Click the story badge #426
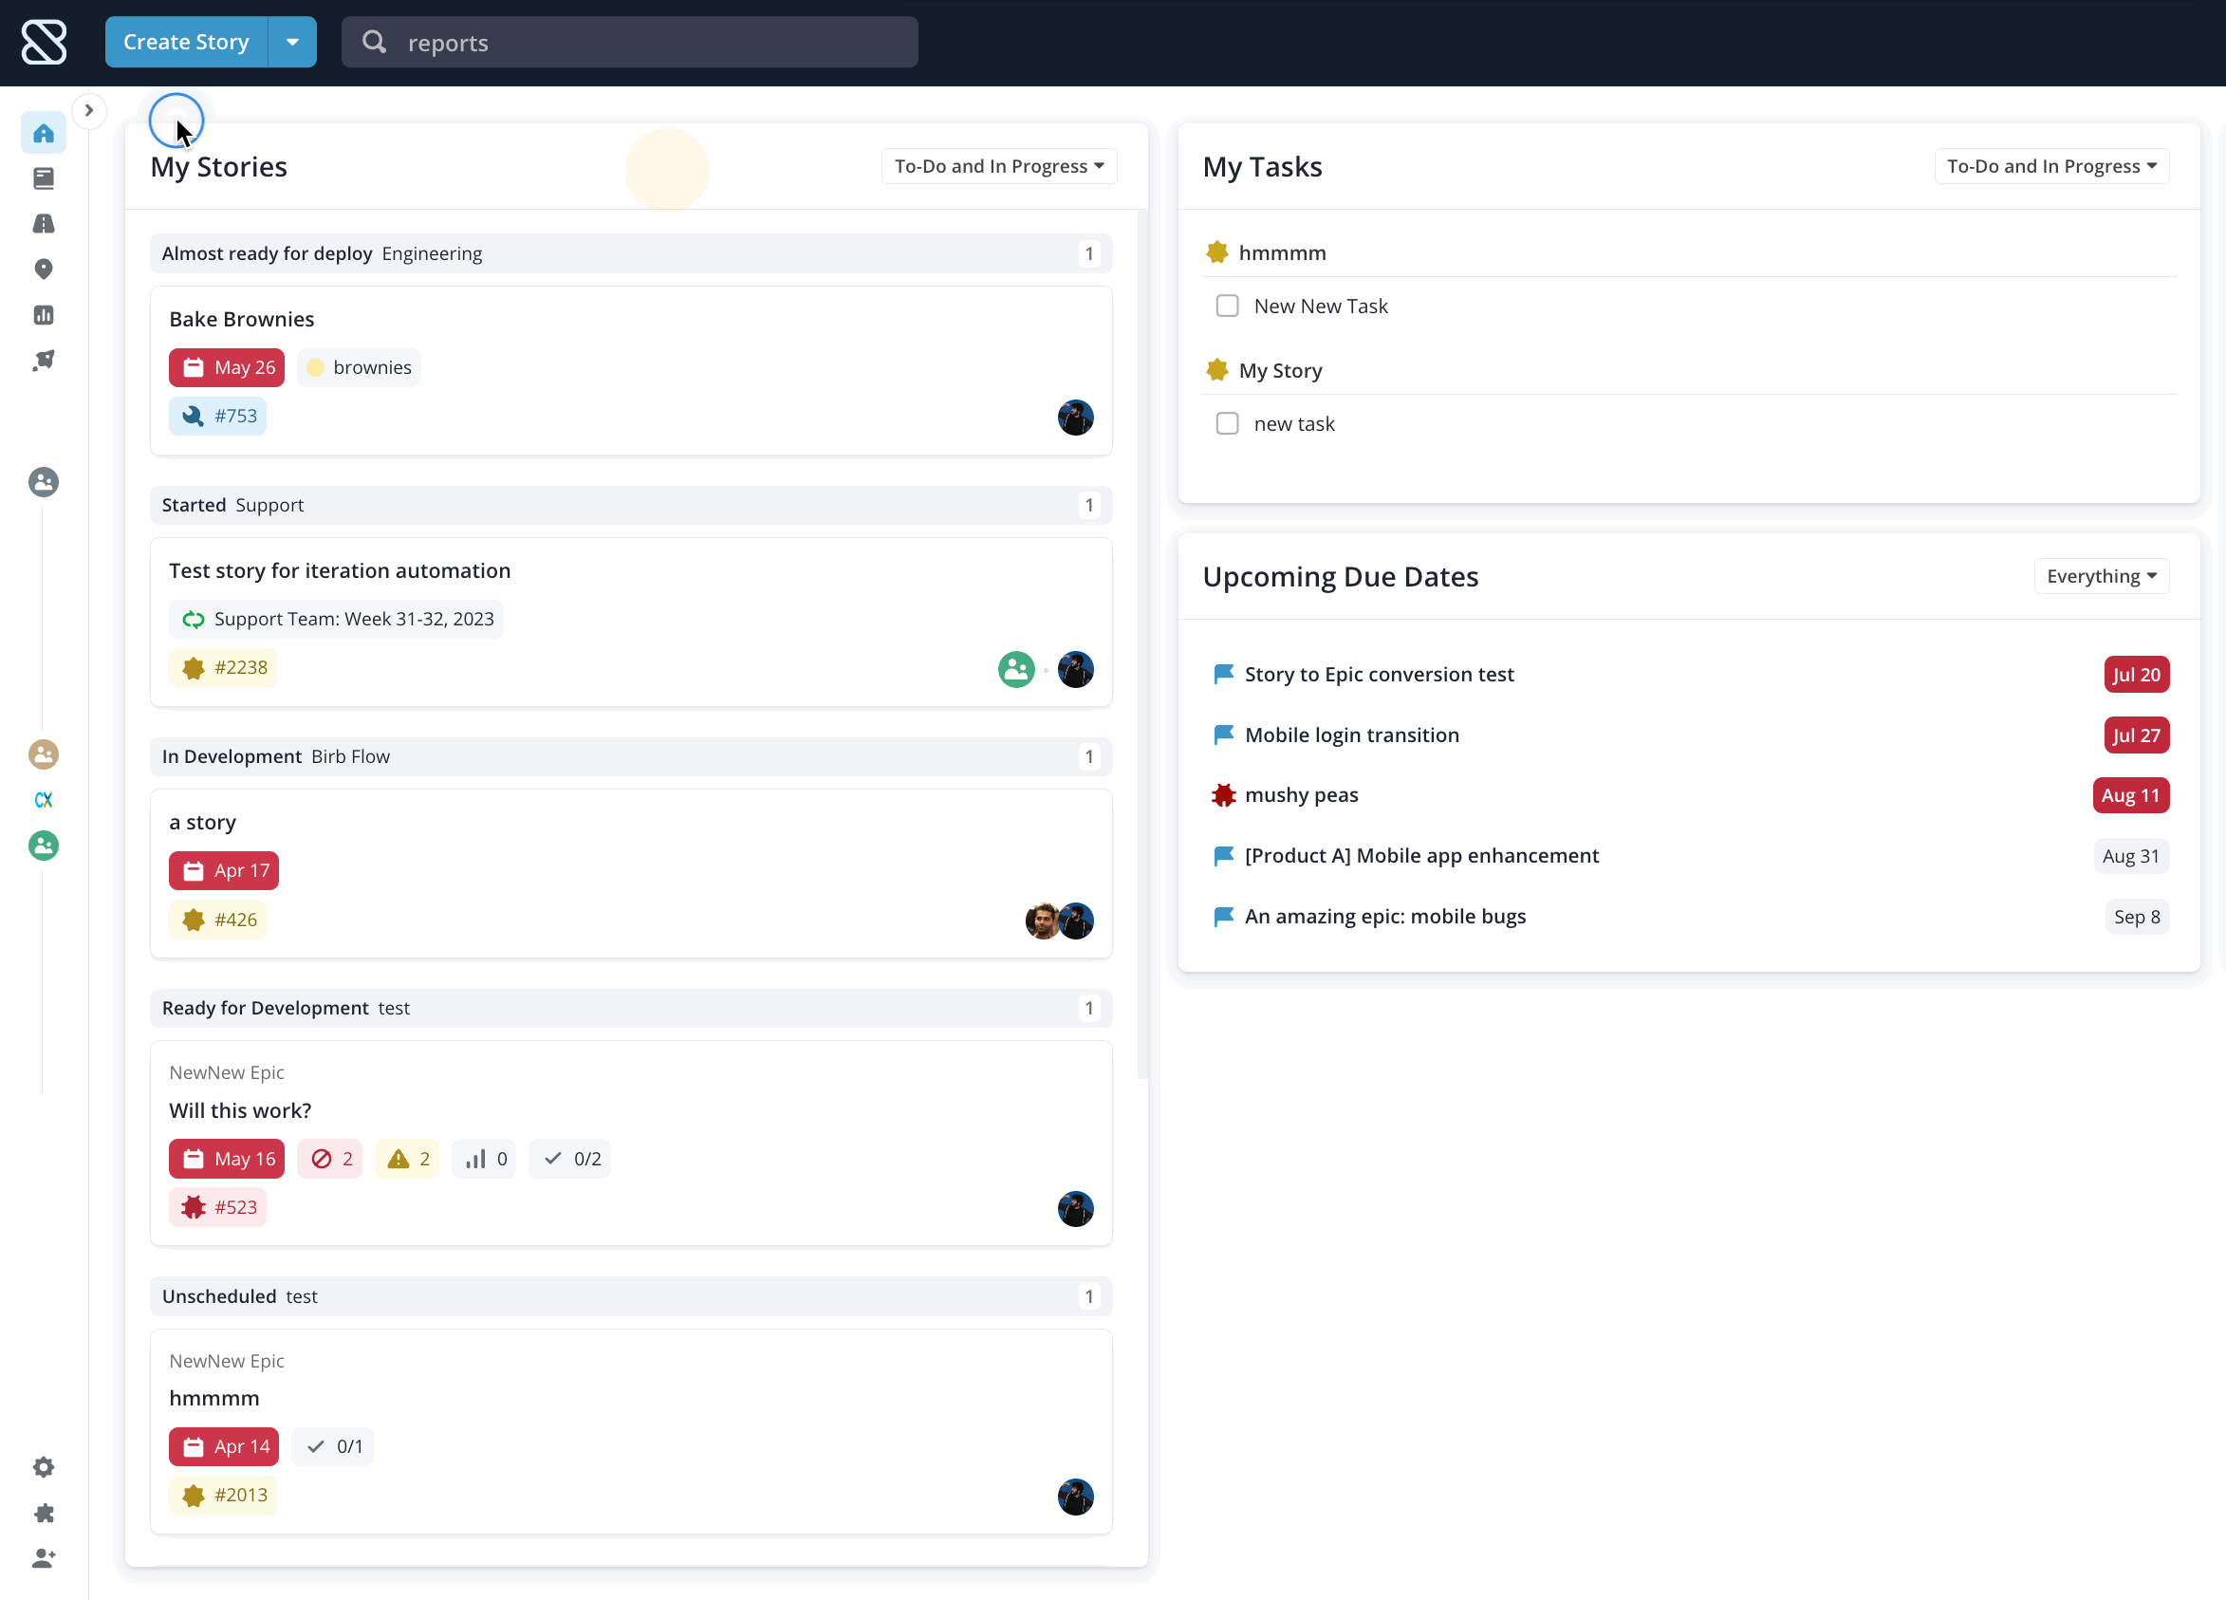The height and width of the screenshot is (1600, 2226). click(x=218, y=920)
